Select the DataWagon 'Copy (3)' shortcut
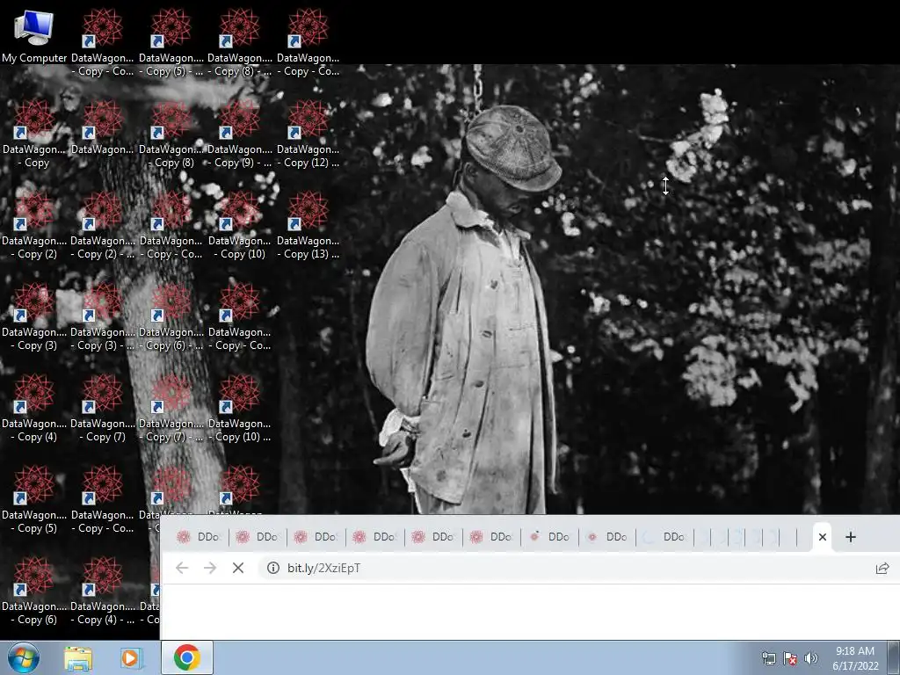 tap(34, 317)
